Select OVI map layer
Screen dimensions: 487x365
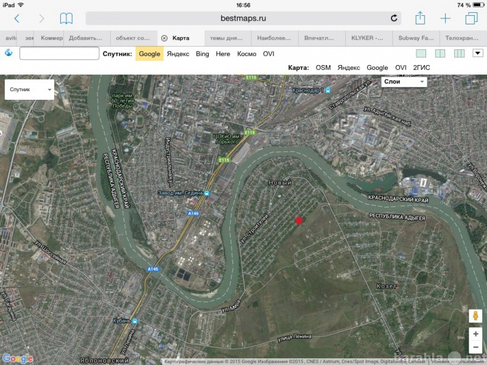[401, 68]
